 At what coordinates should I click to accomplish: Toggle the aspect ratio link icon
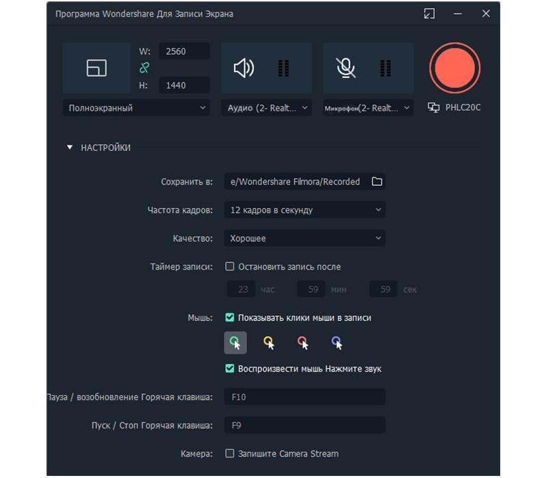tap(145, 68)
